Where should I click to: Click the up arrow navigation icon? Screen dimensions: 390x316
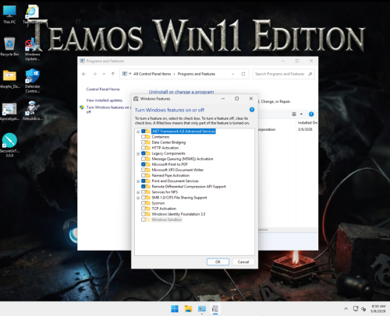pyautogui.click(x=113, y=74)
